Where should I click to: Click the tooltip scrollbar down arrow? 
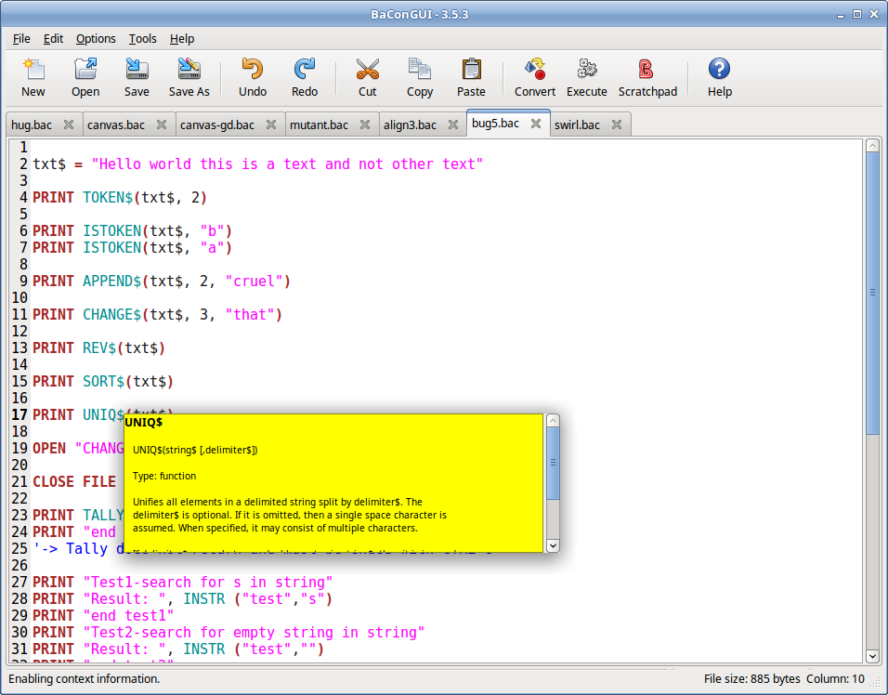(x=554, y=545)
